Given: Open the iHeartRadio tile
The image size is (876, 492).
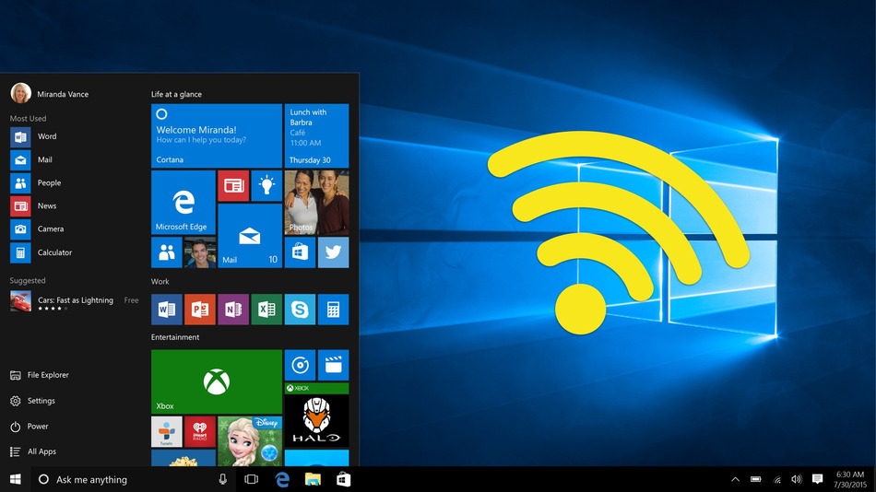Looking at the screenshot, I should [200, 432].
